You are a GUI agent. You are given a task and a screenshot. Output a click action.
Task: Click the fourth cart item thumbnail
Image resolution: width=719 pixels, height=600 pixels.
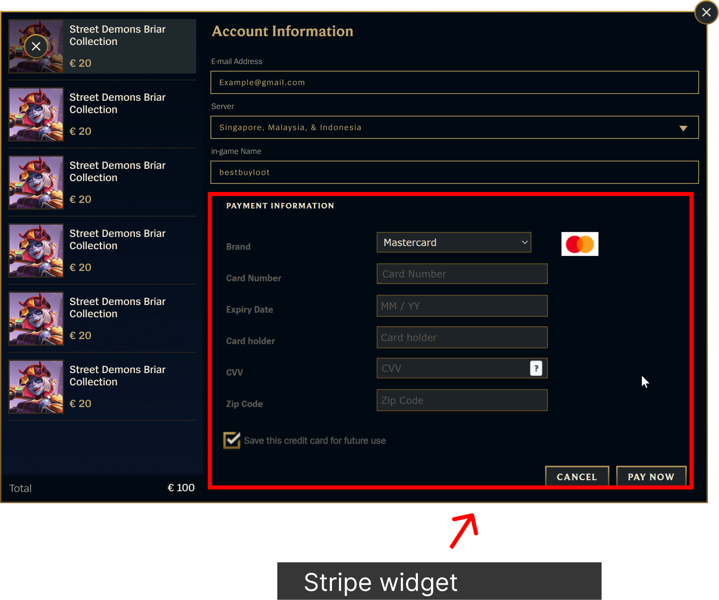pyautogui.click(x=36, y=251)
